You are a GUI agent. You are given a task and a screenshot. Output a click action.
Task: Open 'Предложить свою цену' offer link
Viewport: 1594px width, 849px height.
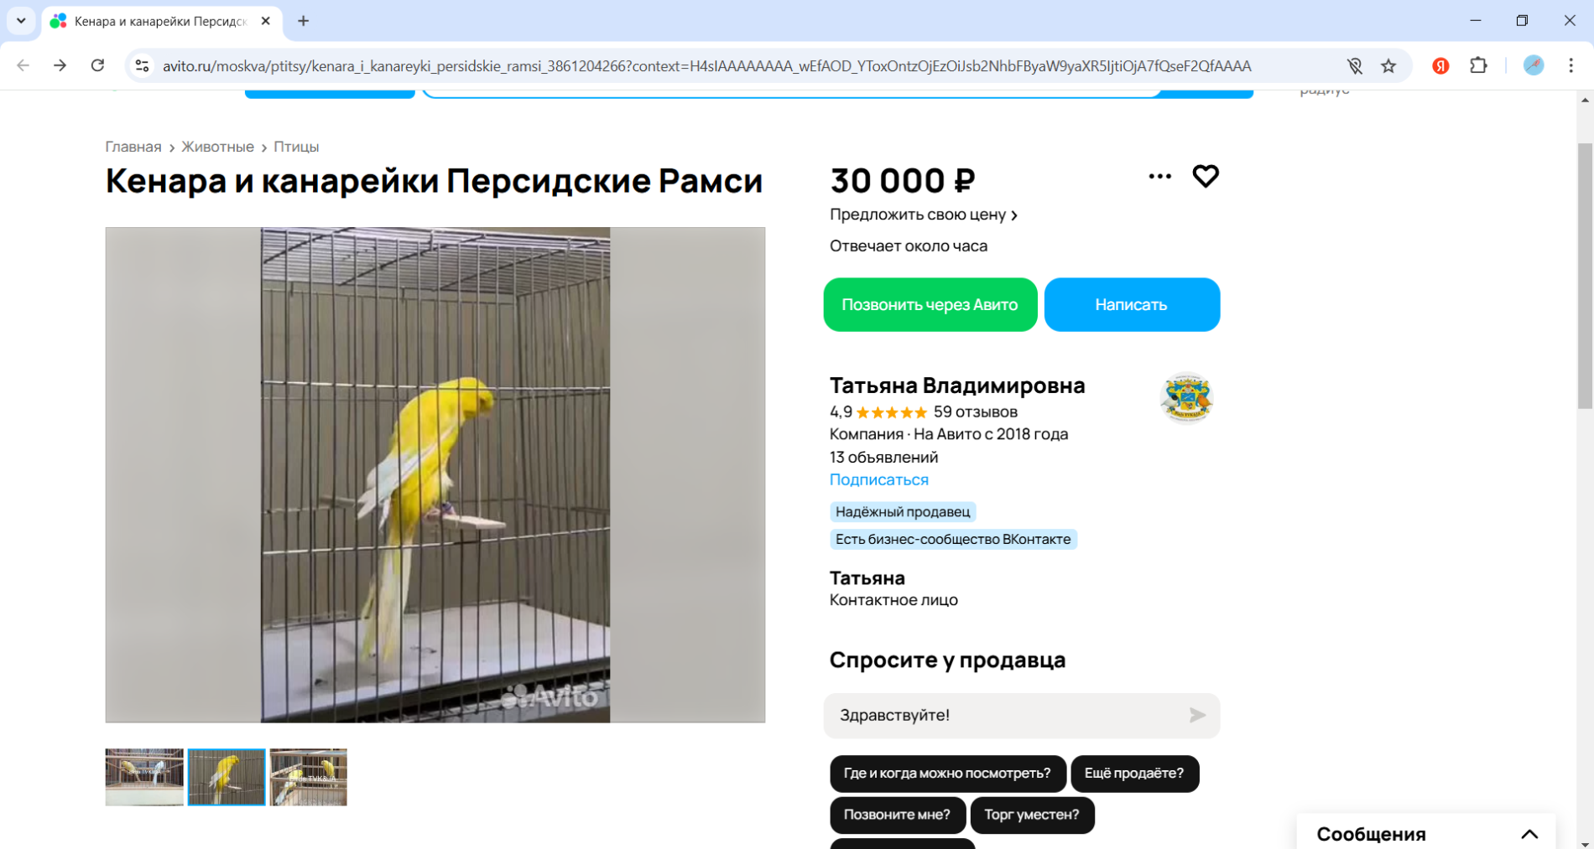coord(923,215)
